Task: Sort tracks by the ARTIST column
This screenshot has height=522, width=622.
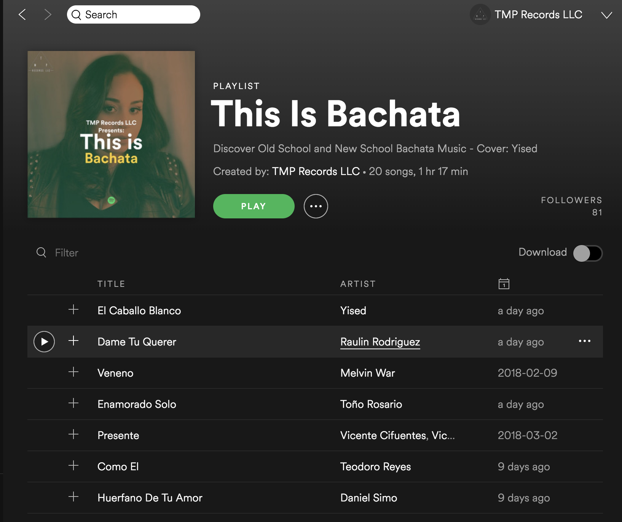Action: click(x=358, y=284)
